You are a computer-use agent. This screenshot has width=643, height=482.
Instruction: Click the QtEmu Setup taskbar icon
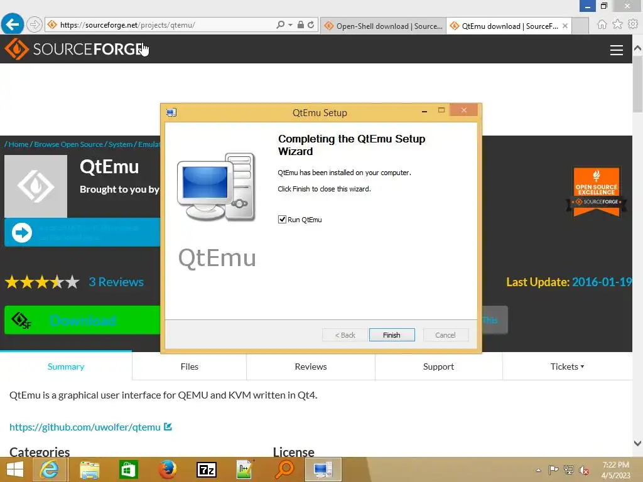point(323,469)
